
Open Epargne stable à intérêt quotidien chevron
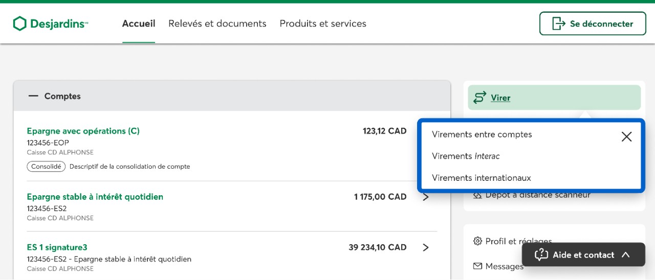[x=426, y=197]
